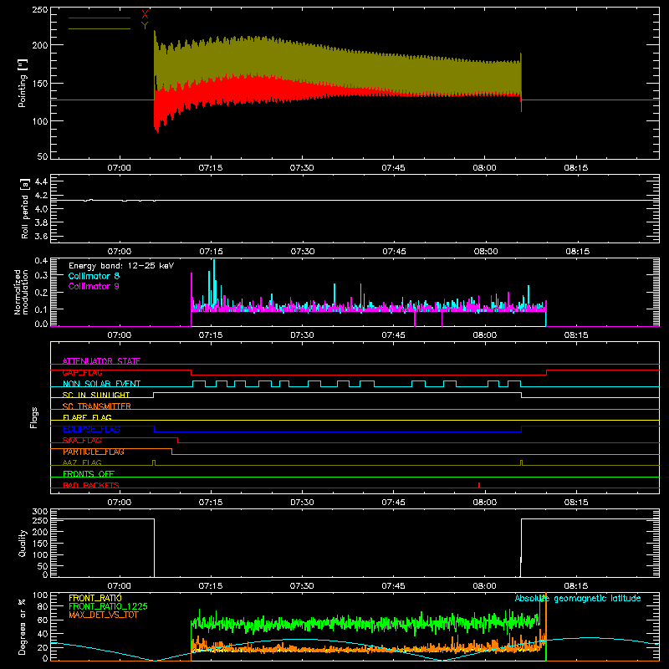Click the 07:45 label under the Quality plot
This screenshot has height=669, width=669.
(x=393, y=586)
